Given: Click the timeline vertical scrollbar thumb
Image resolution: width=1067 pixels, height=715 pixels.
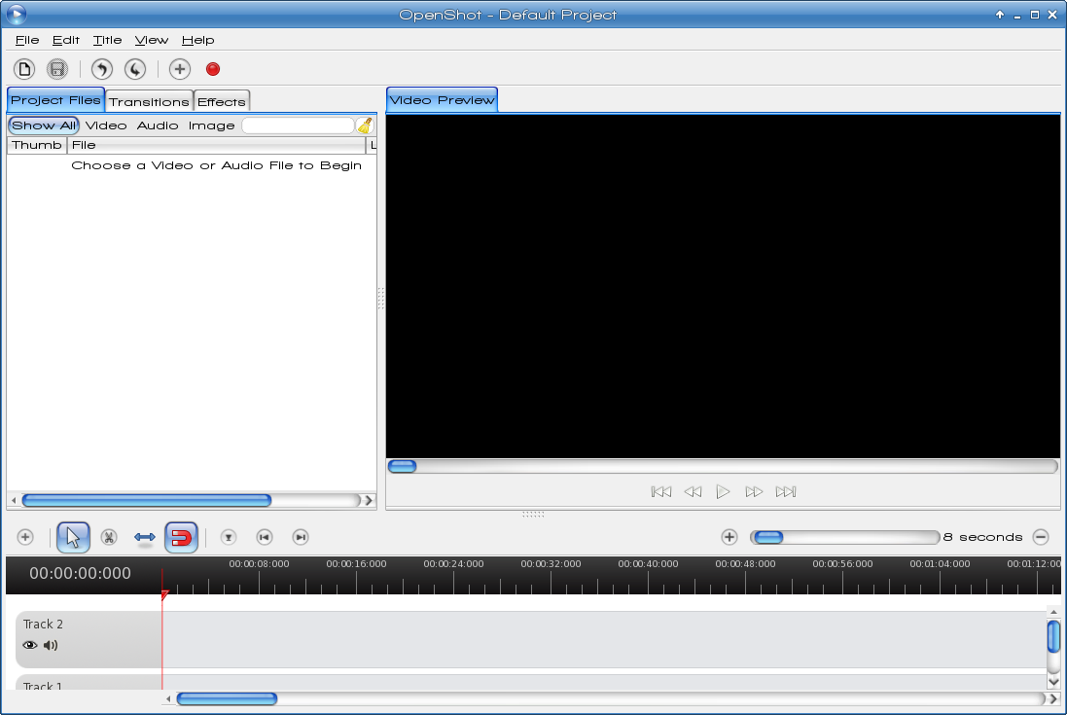Looking at the screenshot, I should click(x=1053, y=637).
